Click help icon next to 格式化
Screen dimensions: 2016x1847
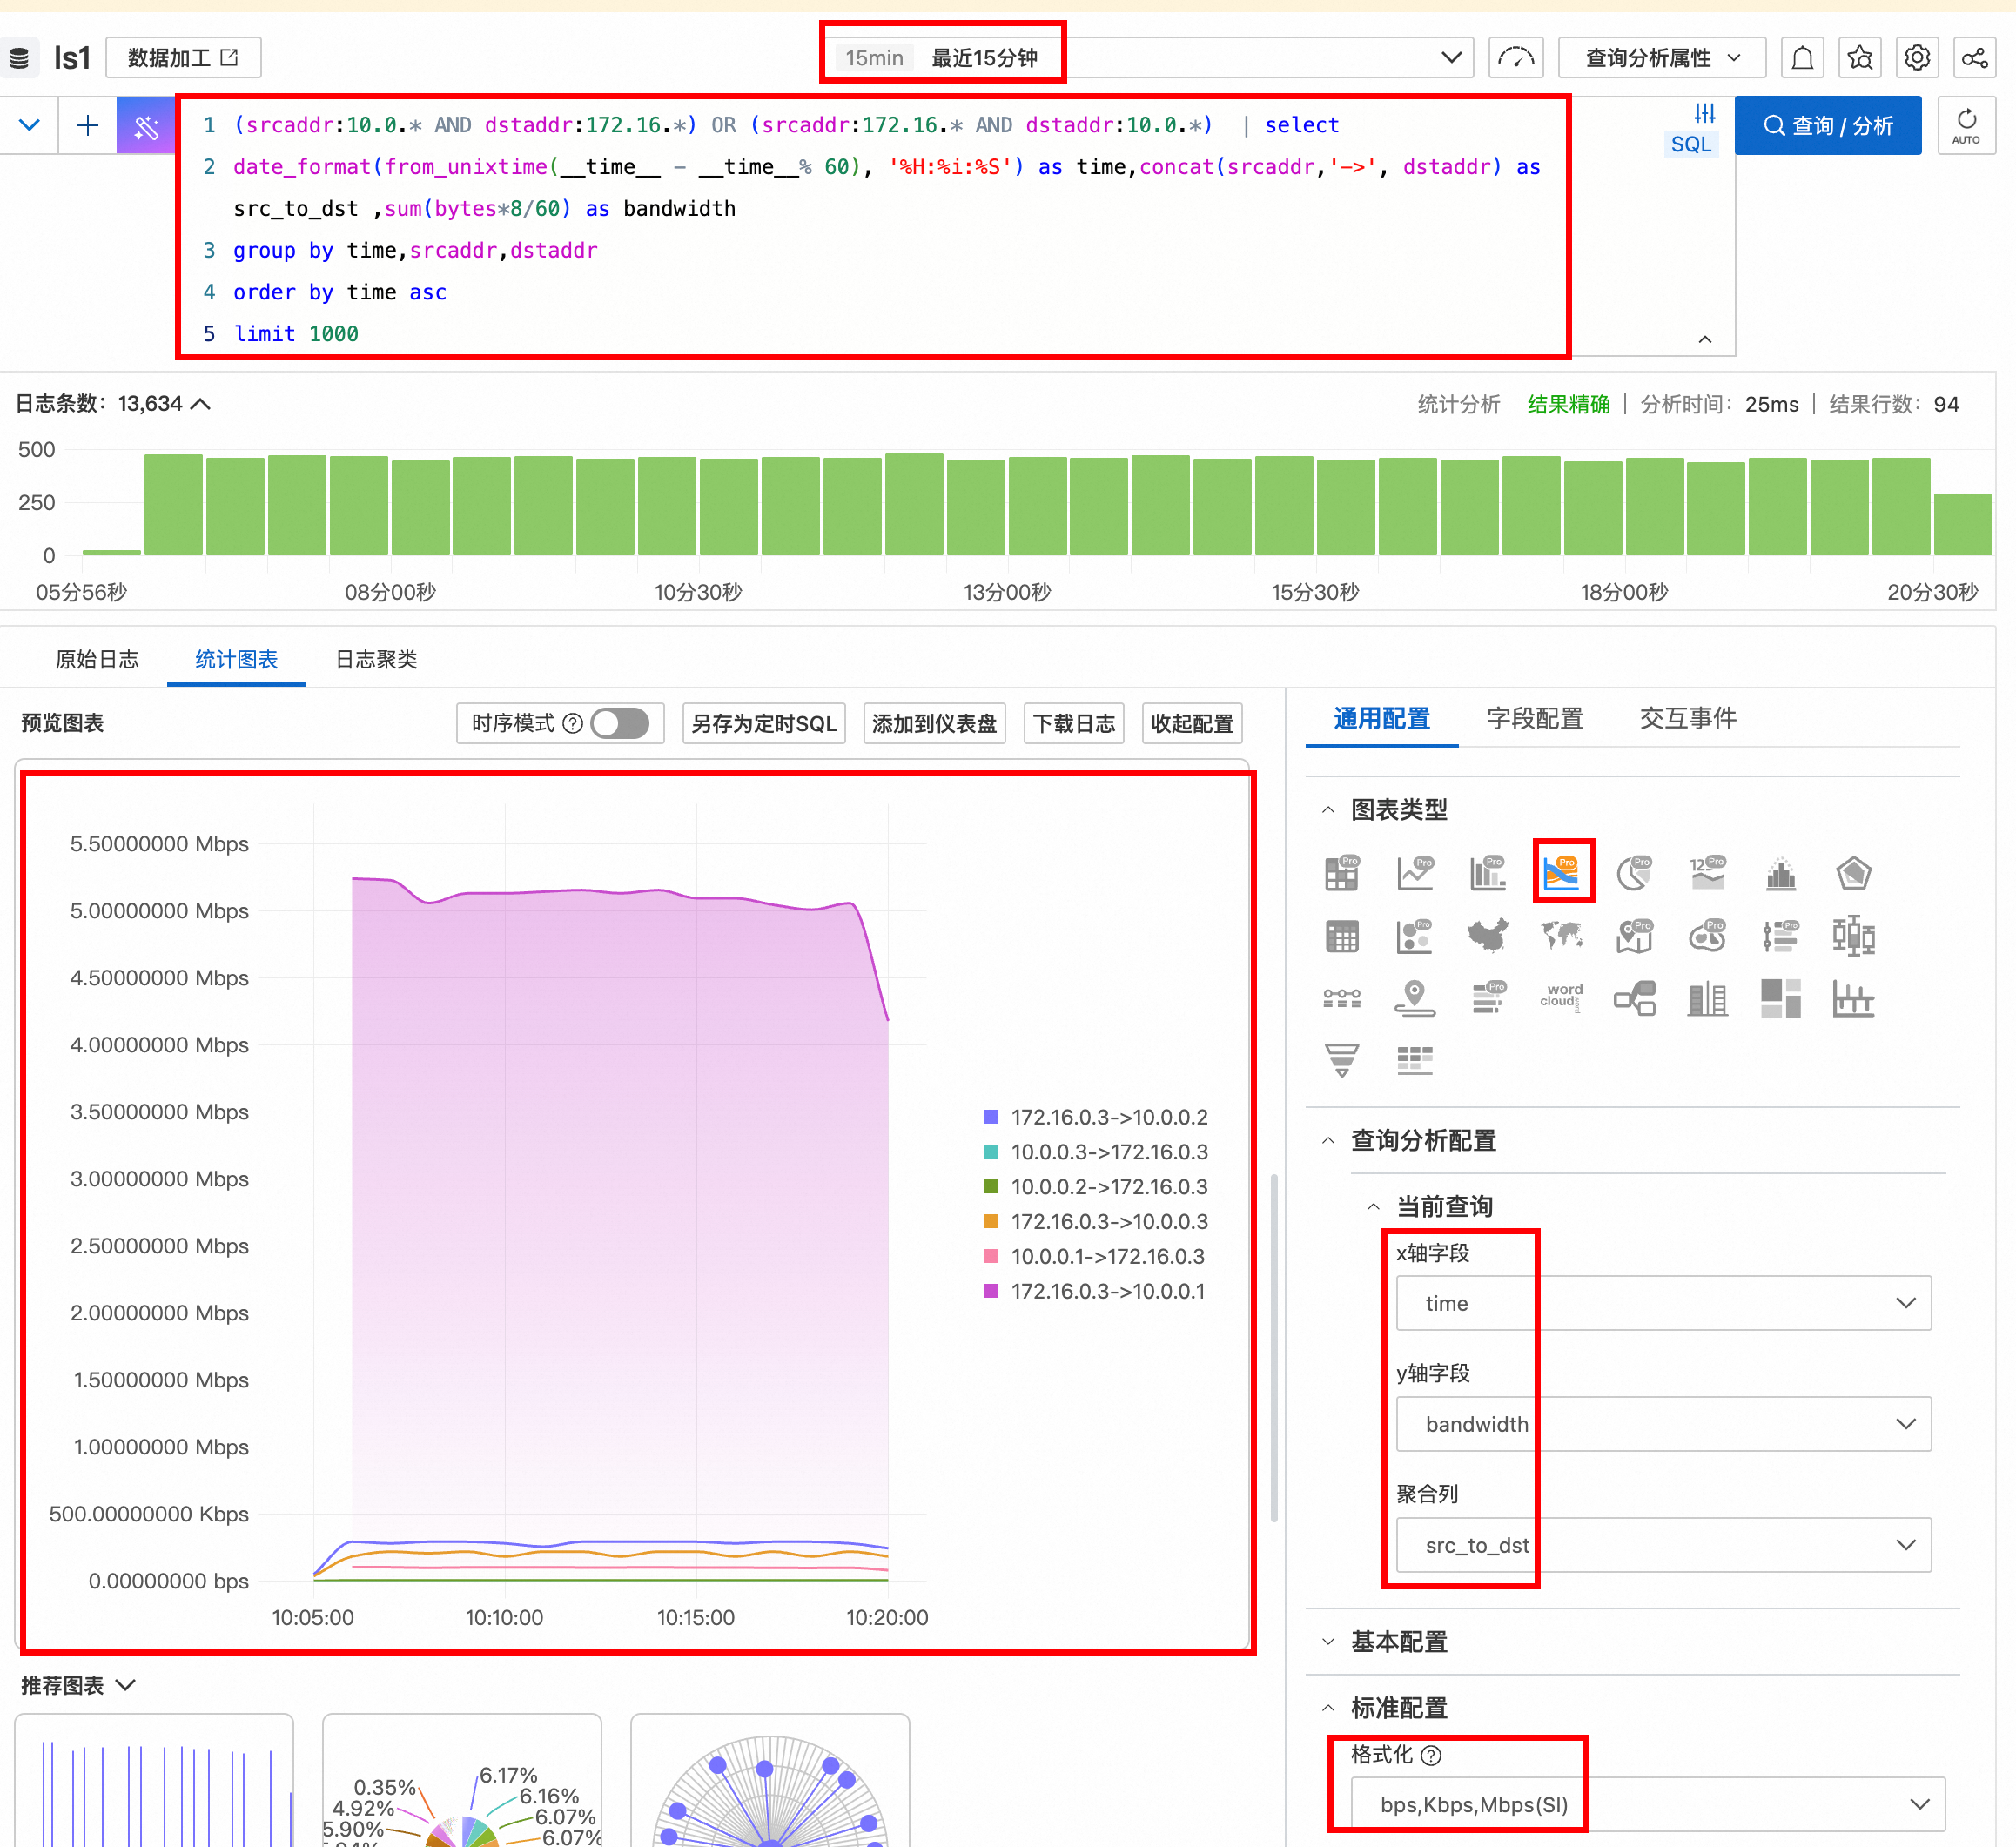pyautogui.click(x=1431, y=1755)
